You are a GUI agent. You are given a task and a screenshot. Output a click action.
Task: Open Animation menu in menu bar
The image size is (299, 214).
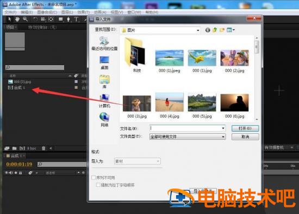tap(100, 12)
